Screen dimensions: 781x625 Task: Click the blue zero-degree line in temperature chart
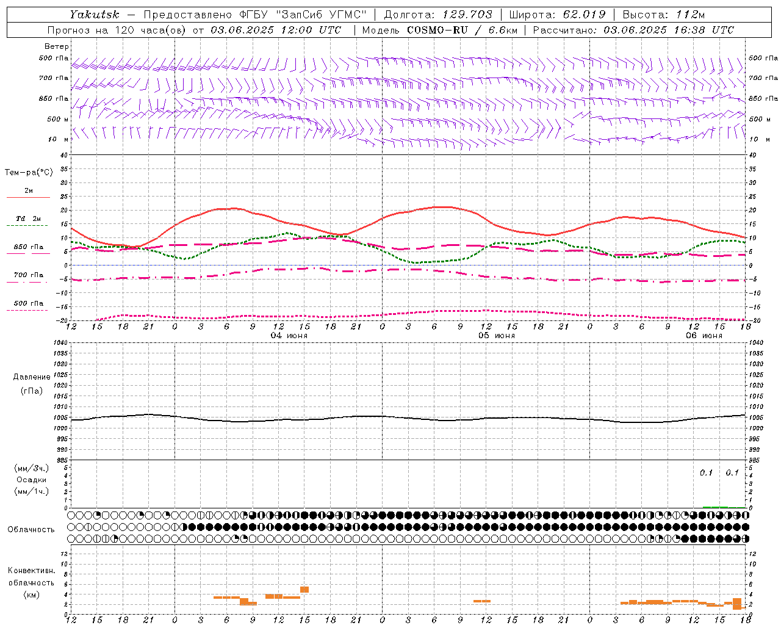tap(408, 266)
